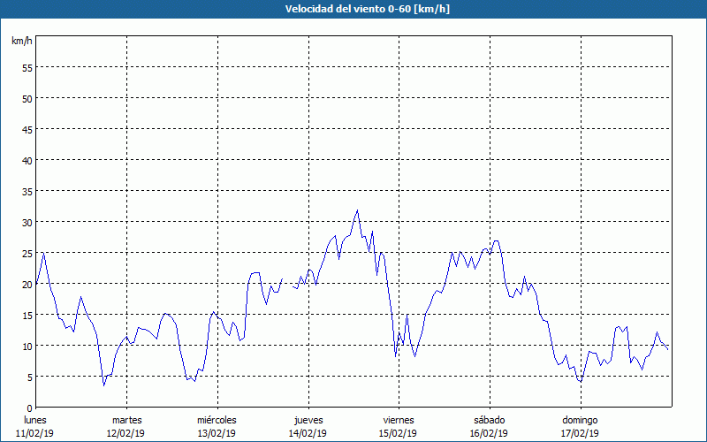
Task: Click the 'lunes' day label
Action: point(35,420)
